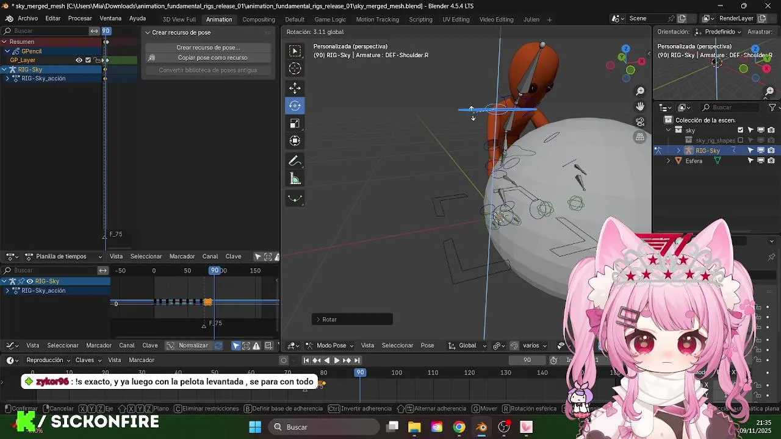Collapse the Crear recurso de pose panel
This screenshot has width=781, height=439.
tap(147, 33)
